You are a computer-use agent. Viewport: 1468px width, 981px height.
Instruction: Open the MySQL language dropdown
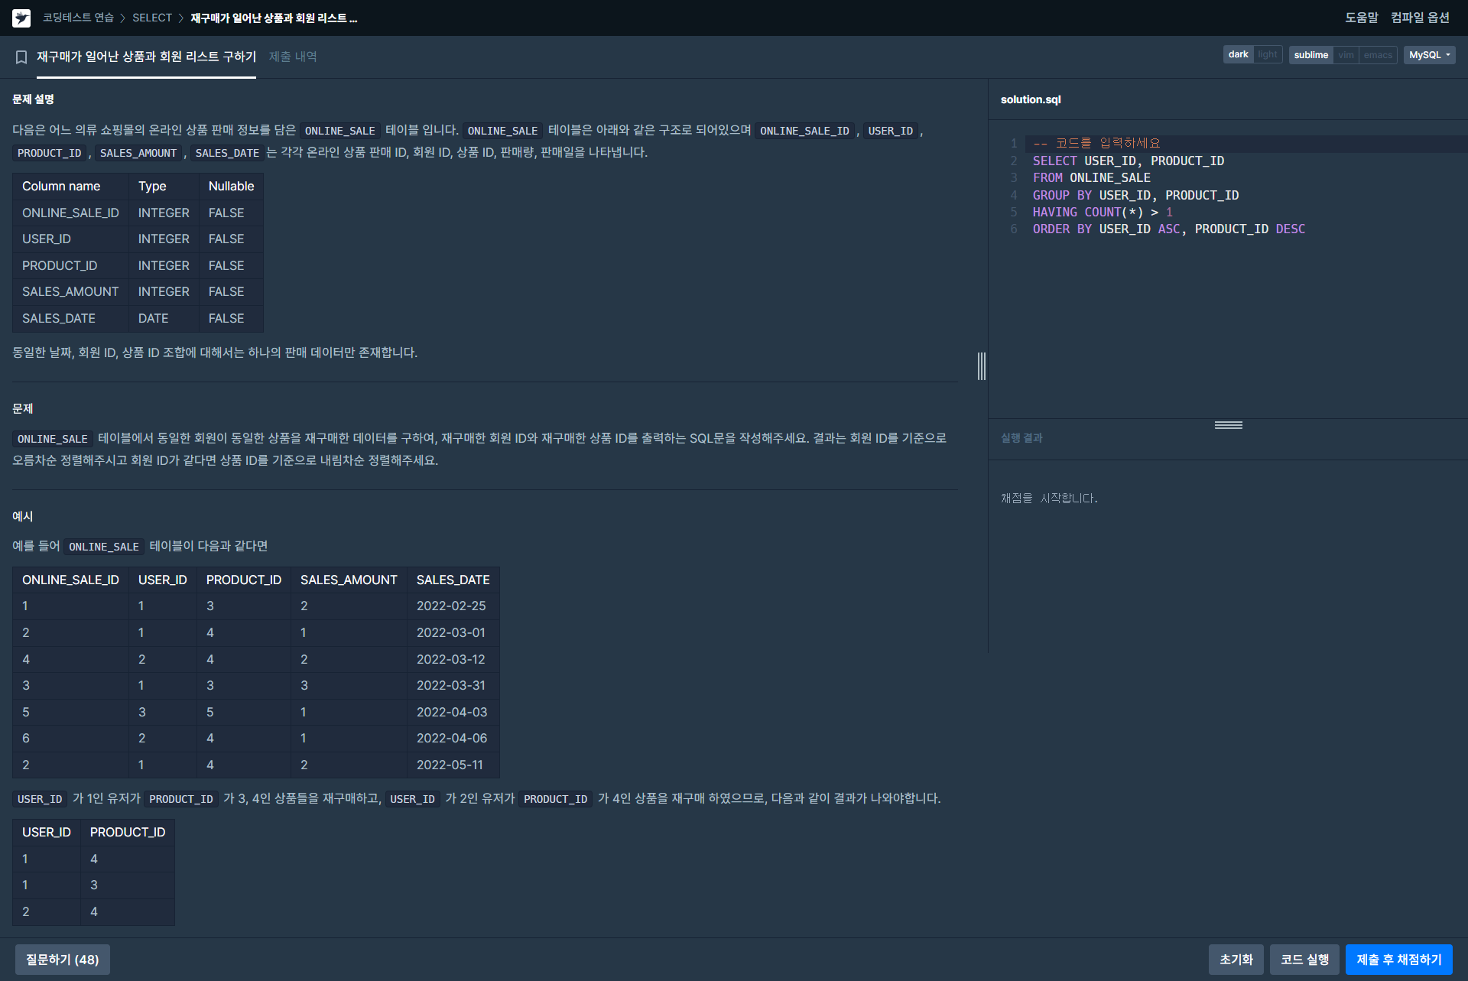1429,55
